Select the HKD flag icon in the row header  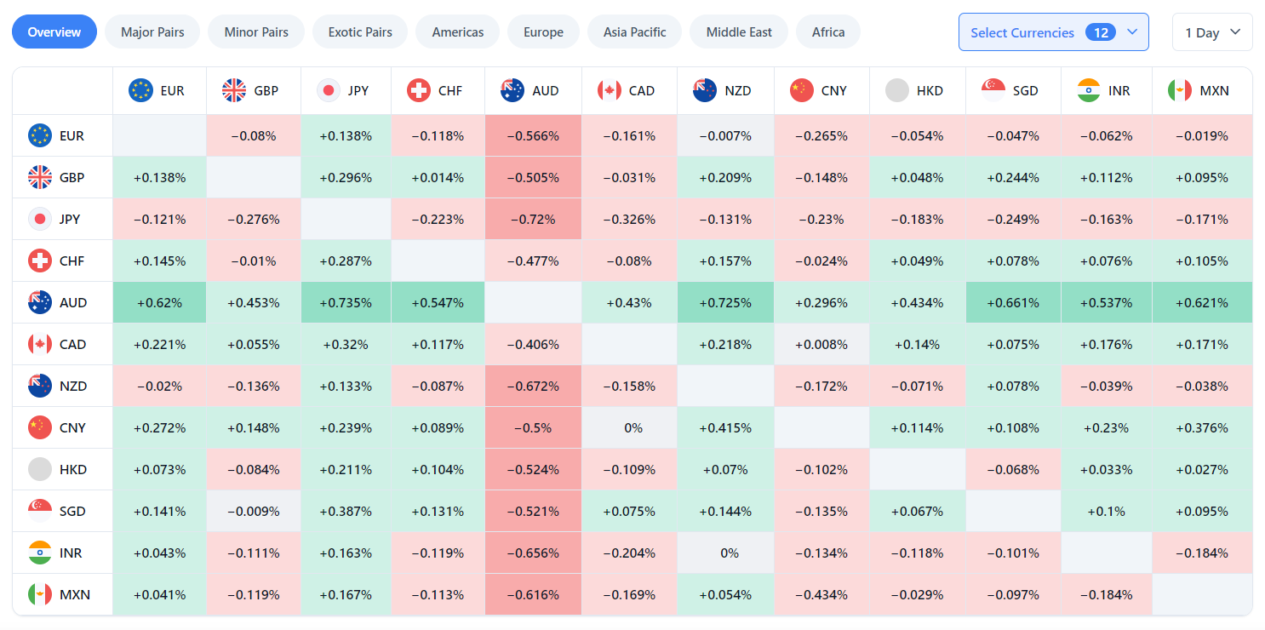39,469
